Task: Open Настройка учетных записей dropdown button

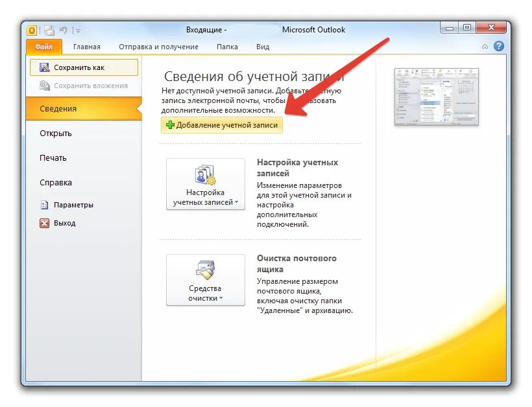Action: coord(205,184)
